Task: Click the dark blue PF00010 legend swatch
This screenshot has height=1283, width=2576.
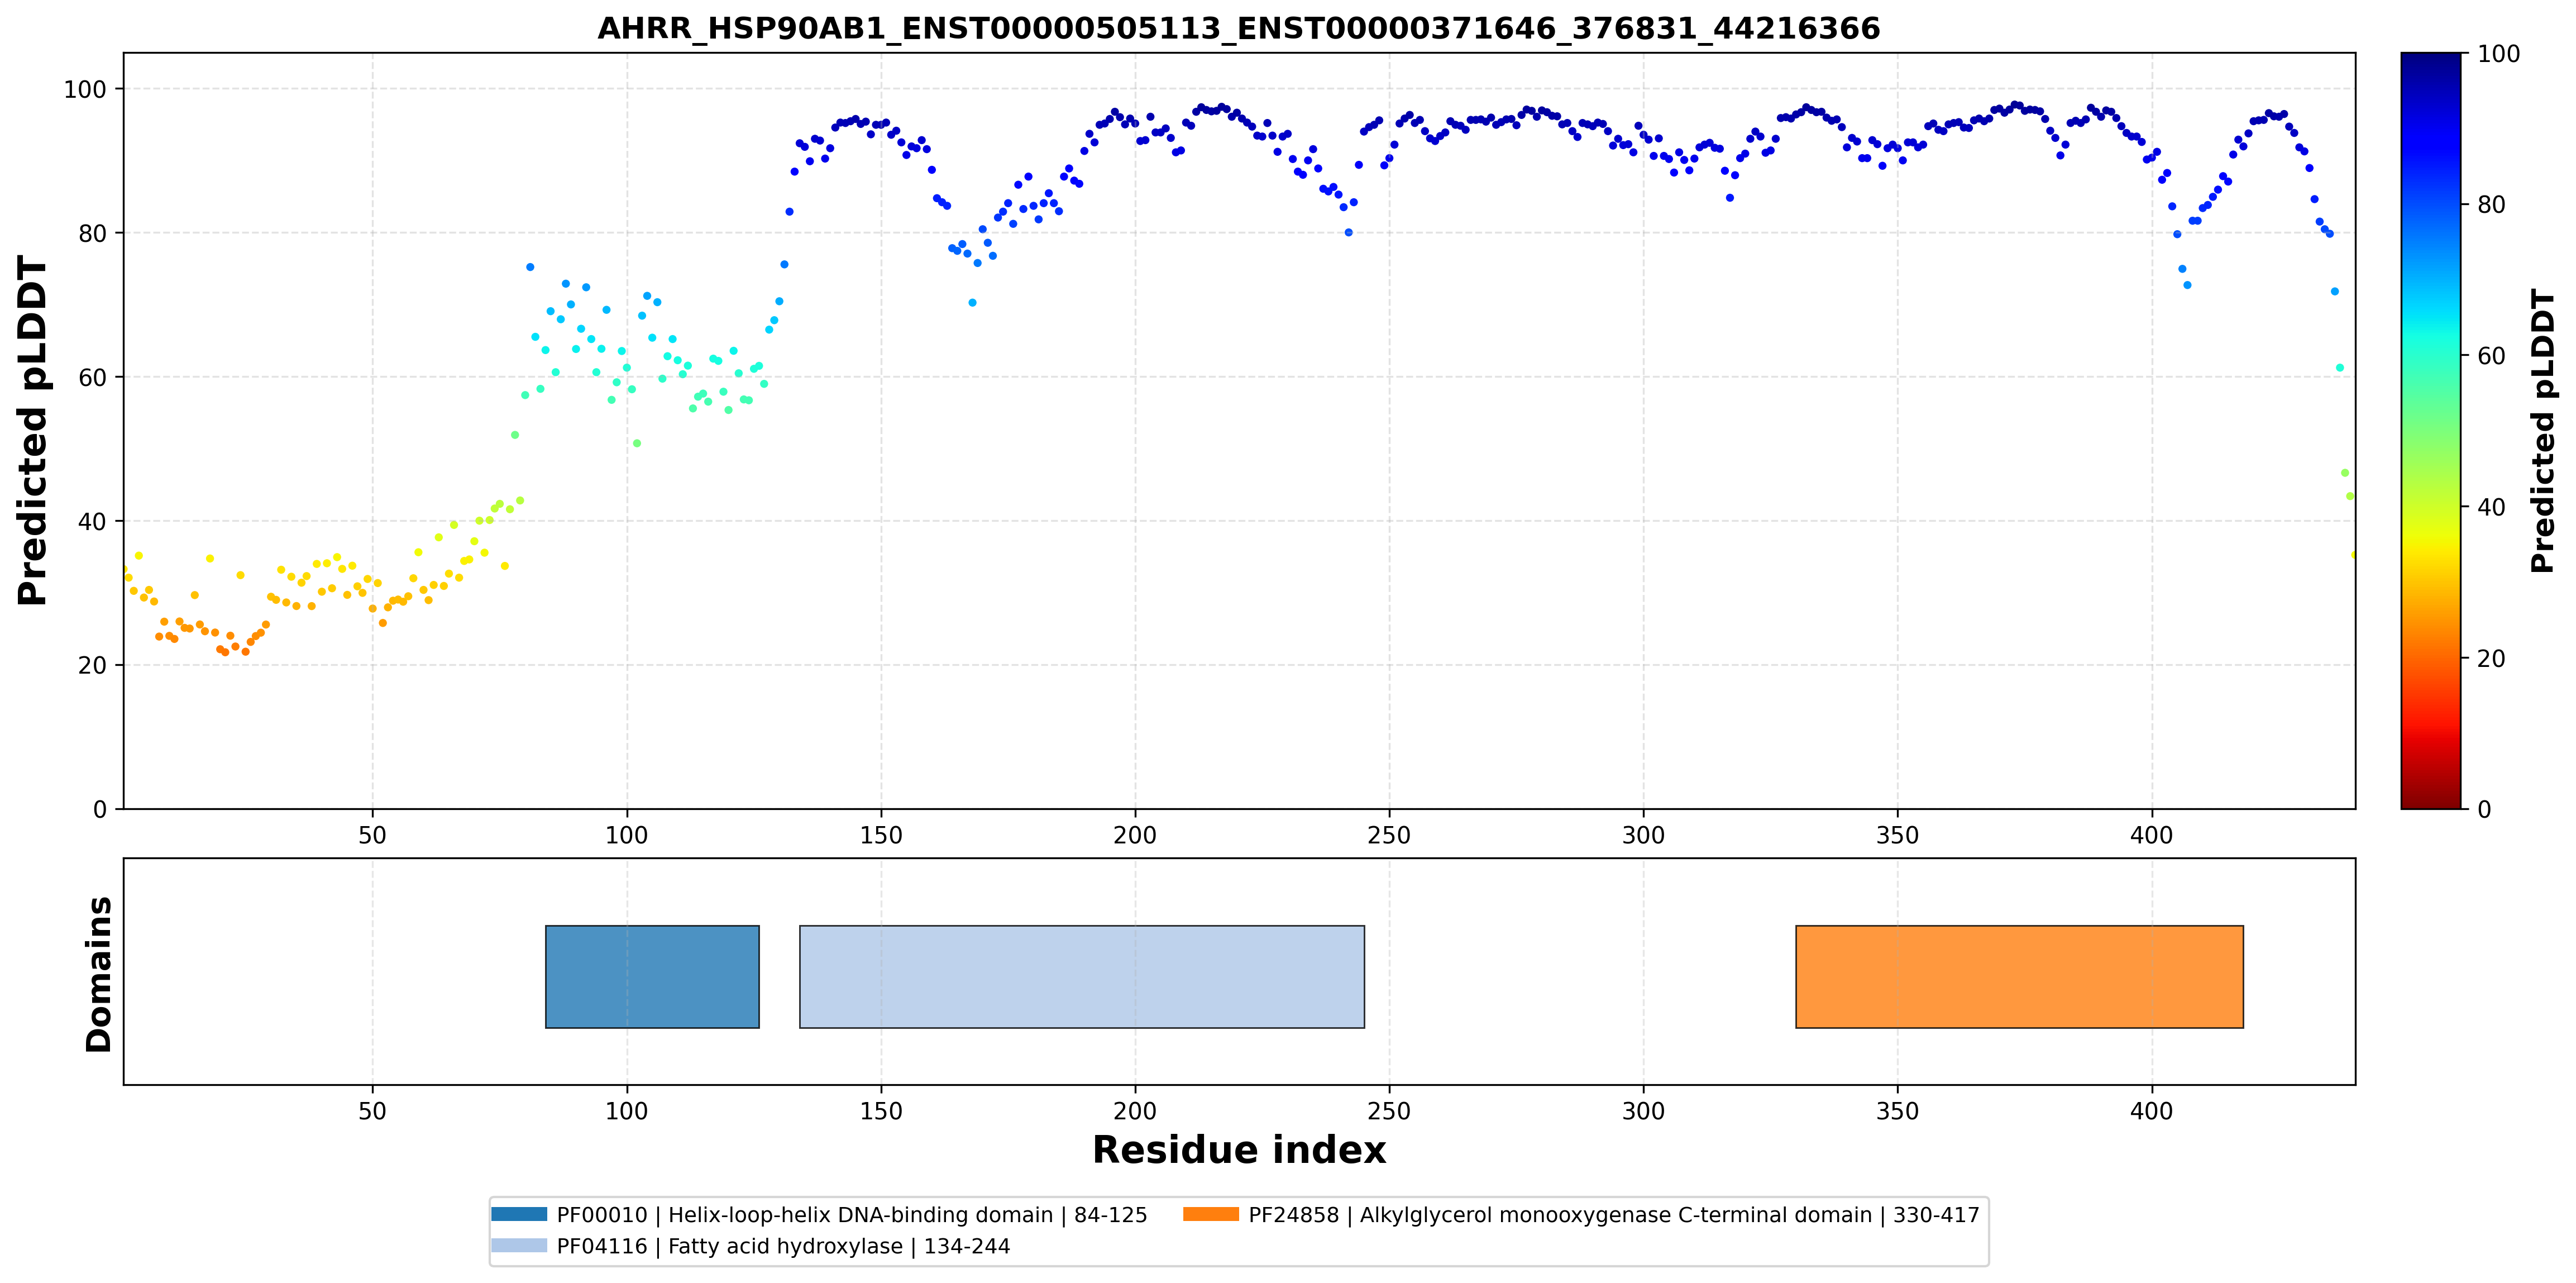Action: point(519,1214)
